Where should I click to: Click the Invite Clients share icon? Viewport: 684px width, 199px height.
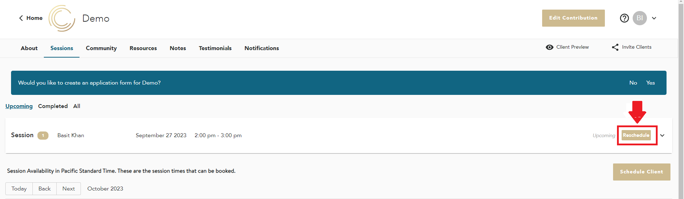pos(615,47)
